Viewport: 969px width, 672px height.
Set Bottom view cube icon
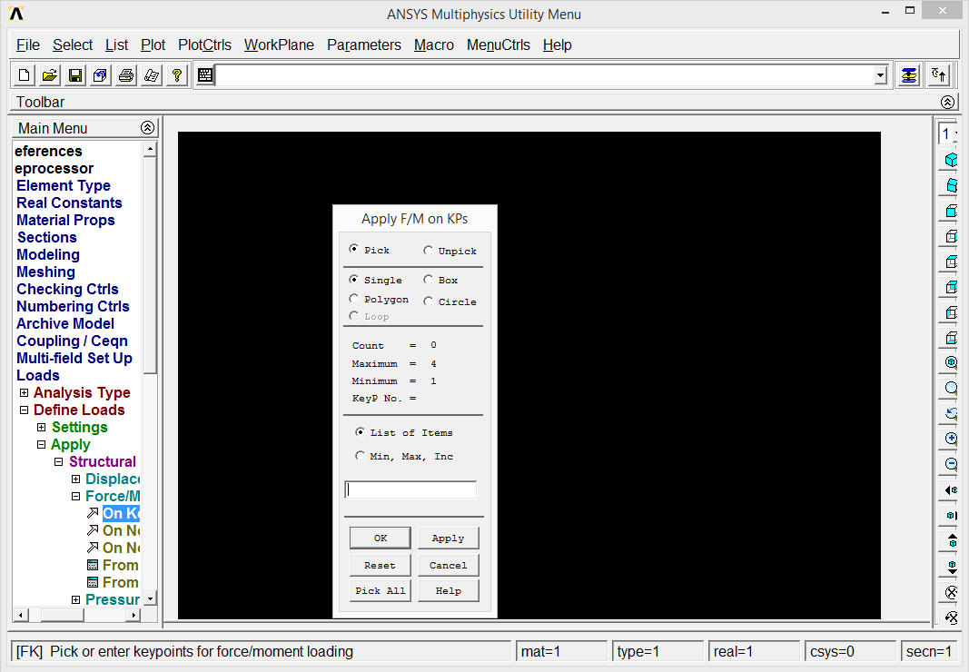click(x=951, y=337)
